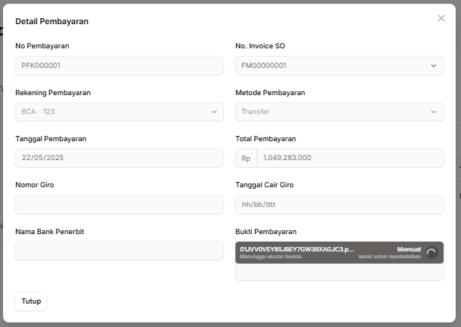This screenshot has width=461, height=327.
Task: Click the Tanggal Cair Giro date field
Action: click(x=339, y=205)
